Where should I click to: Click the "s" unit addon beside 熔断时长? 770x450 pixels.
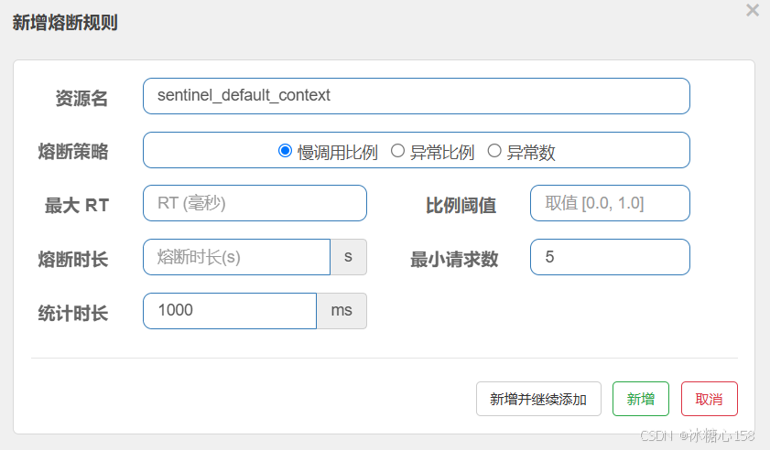click(348, 257)
